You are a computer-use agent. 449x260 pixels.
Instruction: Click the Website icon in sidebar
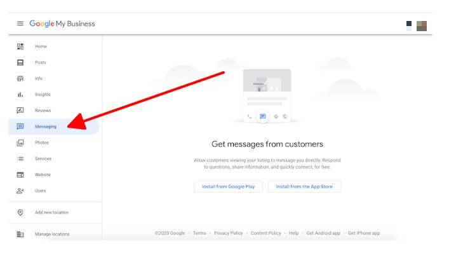point(20,175)
